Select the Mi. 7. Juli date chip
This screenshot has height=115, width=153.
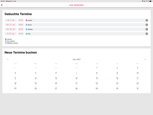(11, 20)
